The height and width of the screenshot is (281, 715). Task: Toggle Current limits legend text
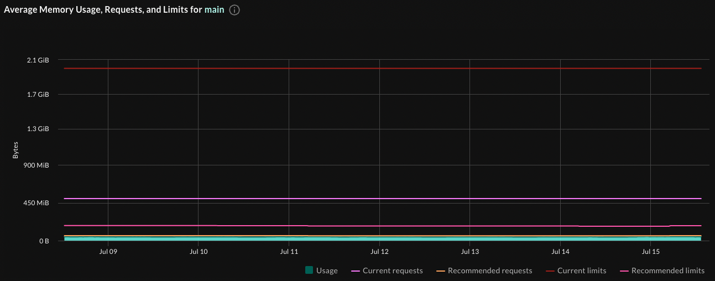[581, 270]
